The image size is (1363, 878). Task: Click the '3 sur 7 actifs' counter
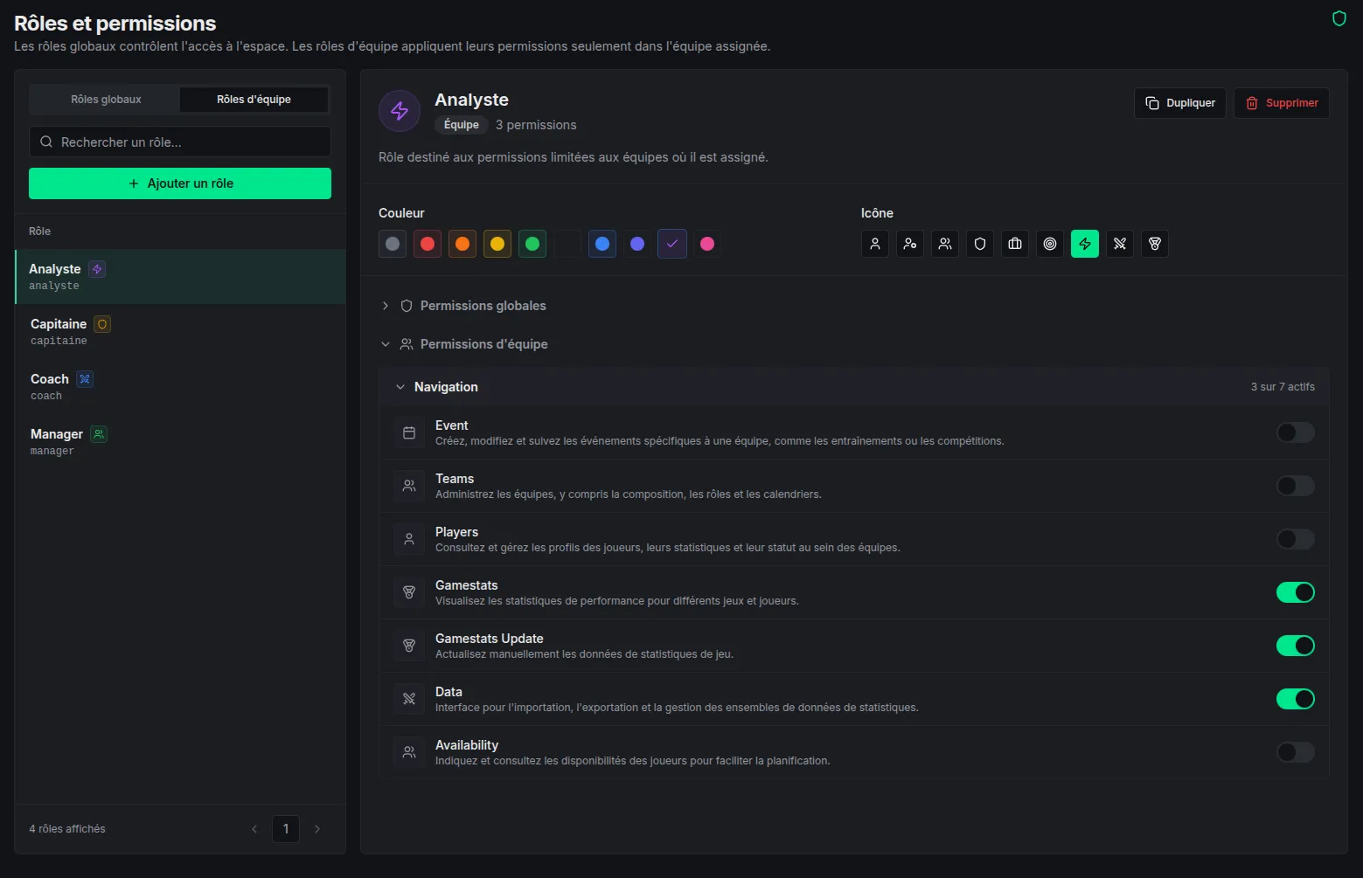1283,387
